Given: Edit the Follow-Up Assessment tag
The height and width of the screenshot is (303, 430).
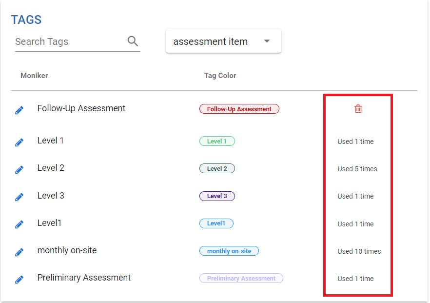Looking at the screenshot, I should pyautogui.click(x=19, y=111).
